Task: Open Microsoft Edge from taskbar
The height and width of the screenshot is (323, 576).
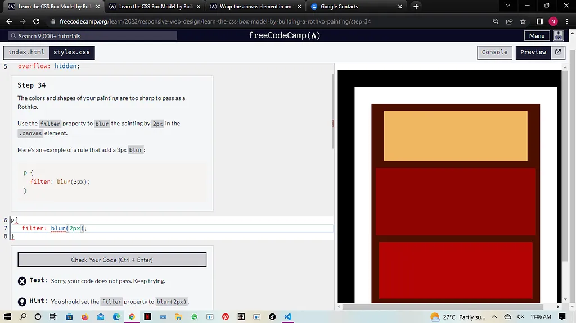Action: click(x=116, y=316)
